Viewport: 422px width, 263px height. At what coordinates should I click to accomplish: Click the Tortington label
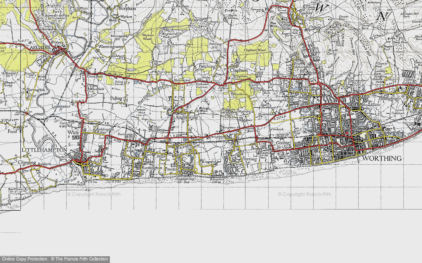35,90
